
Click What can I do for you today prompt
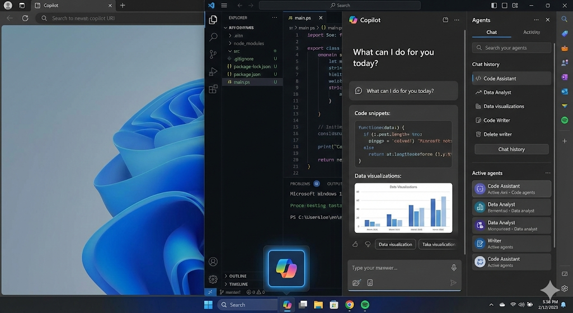pos(403,91)
